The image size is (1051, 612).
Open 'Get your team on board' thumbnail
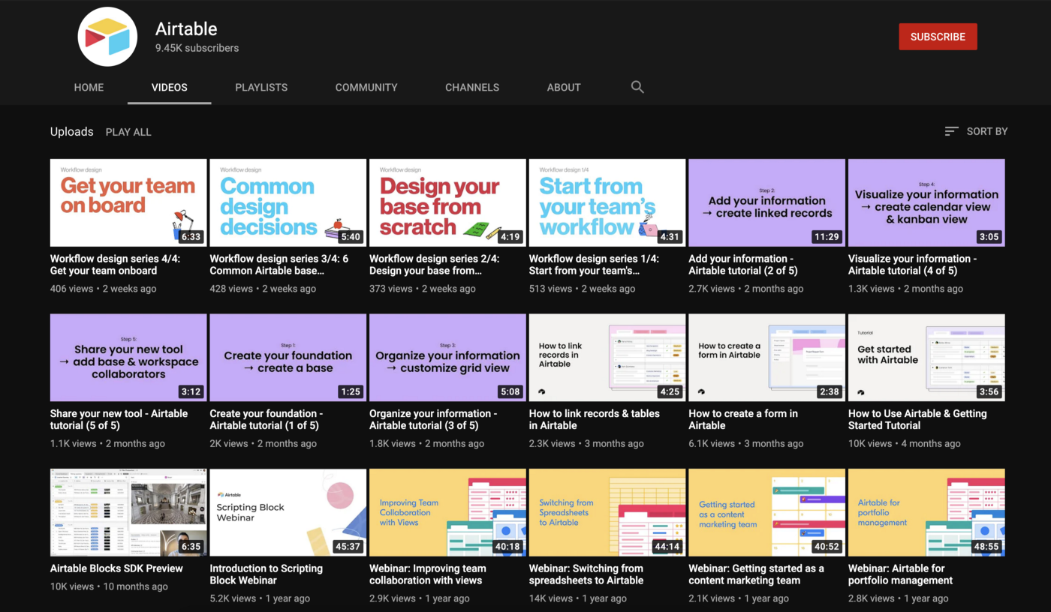coord(128,202)
